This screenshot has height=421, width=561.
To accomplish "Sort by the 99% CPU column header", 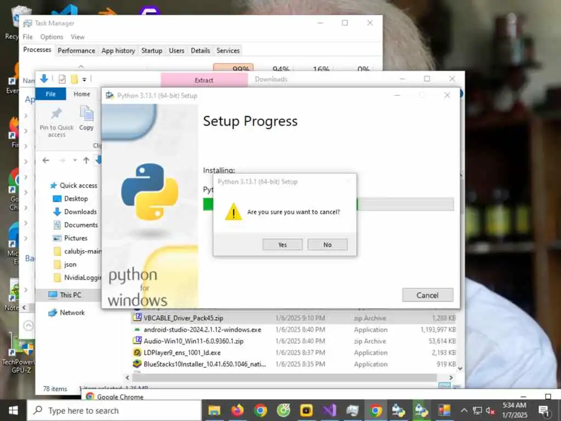I will click(x=233, y=67).
